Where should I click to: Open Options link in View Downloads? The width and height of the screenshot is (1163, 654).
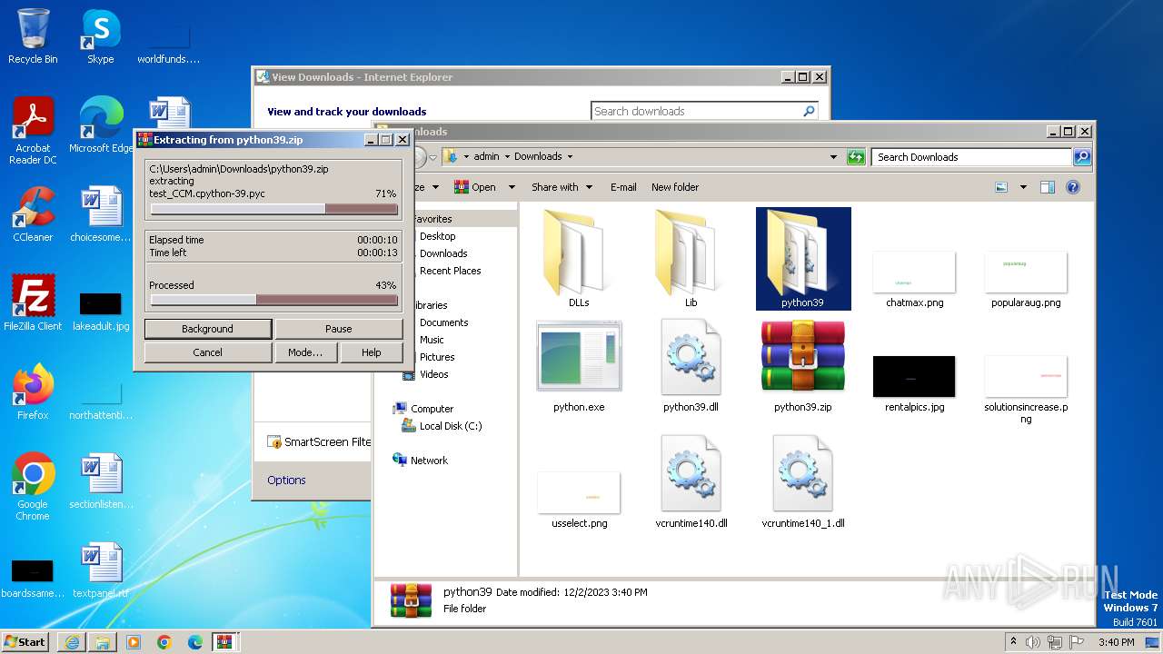tap(286, 480)
